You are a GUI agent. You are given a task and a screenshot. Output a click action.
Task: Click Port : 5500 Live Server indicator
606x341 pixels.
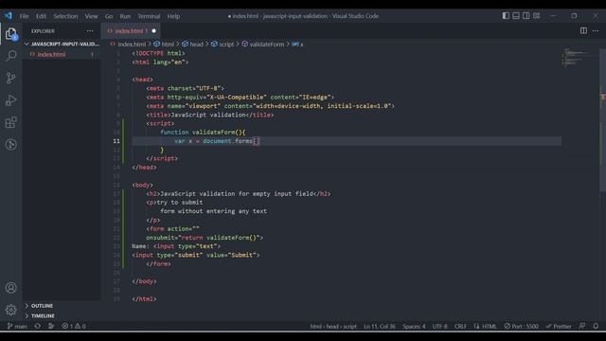521,326
